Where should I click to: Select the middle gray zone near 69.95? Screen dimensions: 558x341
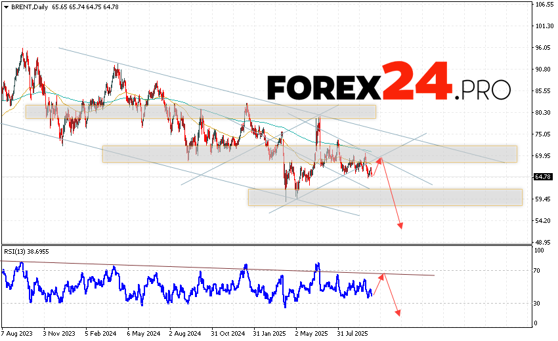pos(309,154)
